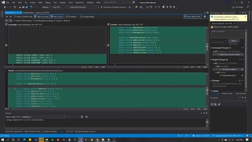
Task: Collapse Staged Changes section
Action: point(211,60)
